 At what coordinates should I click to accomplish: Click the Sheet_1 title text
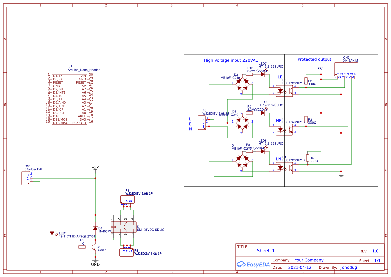pyautogui.click(x=265, y=250)
